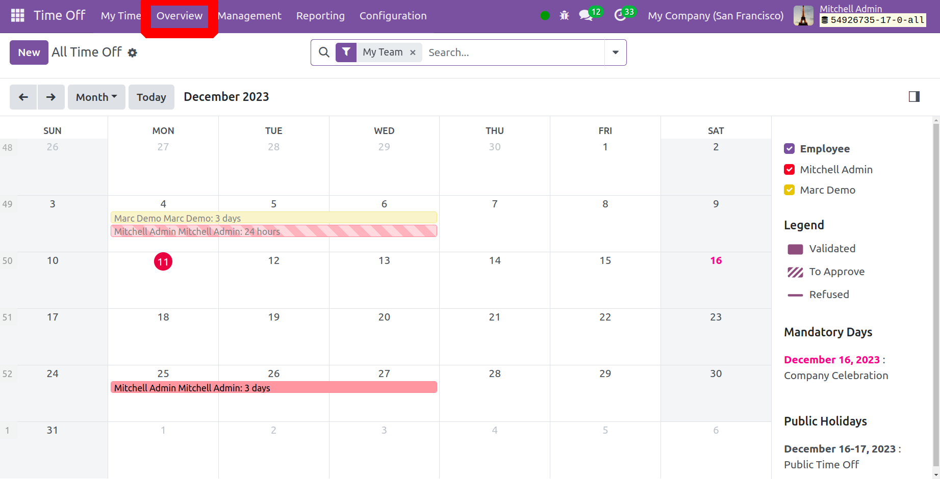Open the Configuration menu
Image resolution: width=940 pixels, height=479 pixels.
(x=393, y=16)
